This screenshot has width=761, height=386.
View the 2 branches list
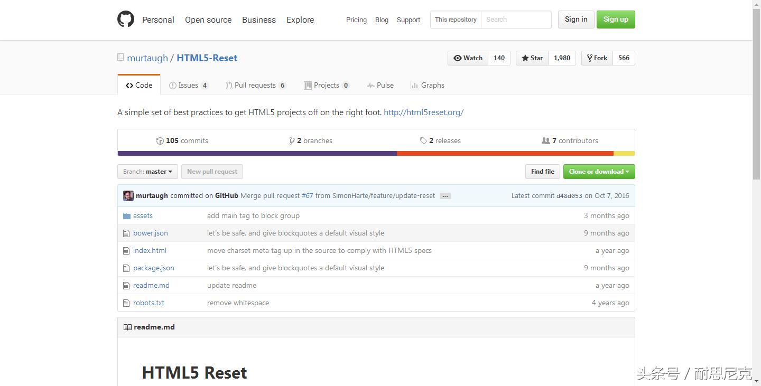tap(311, 140)
